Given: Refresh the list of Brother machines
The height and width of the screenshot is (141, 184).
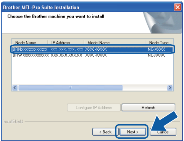Looking at the screenshot, I should coord(148,108).
